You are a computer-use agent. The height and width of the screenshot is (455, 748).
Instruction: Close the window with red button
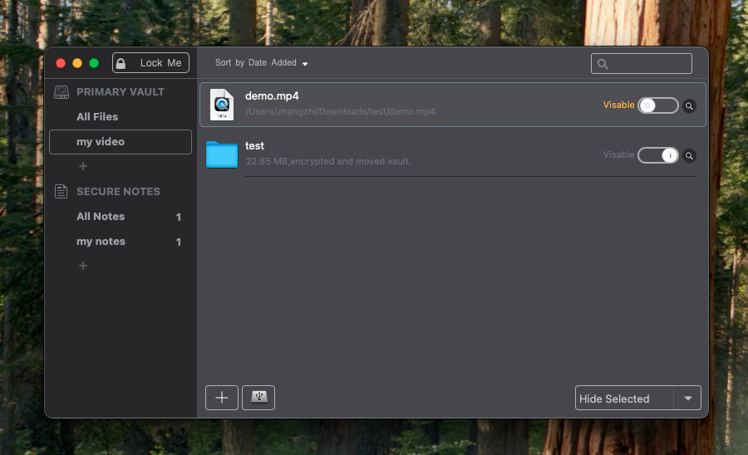(61, 63)
